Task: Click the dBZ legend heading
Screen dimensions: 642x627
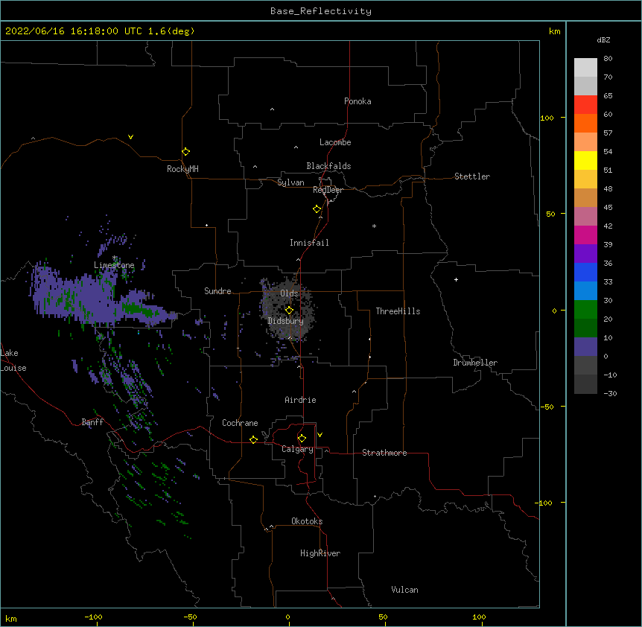Action: coord(603,39)
